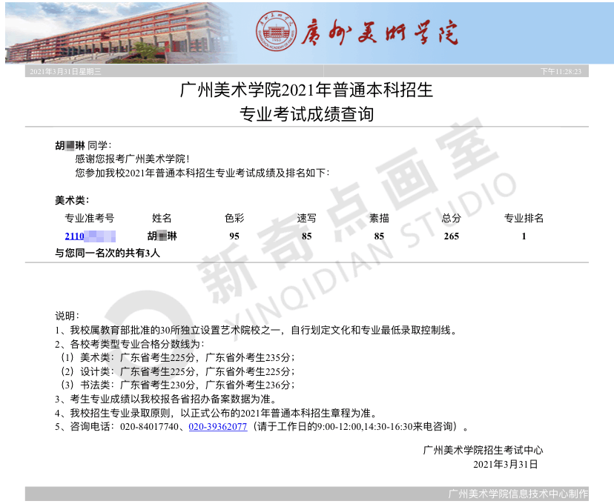Click the time 下午11:28:23 in gray bar
This screenshot has width=614, height=504.
(561, 71)
